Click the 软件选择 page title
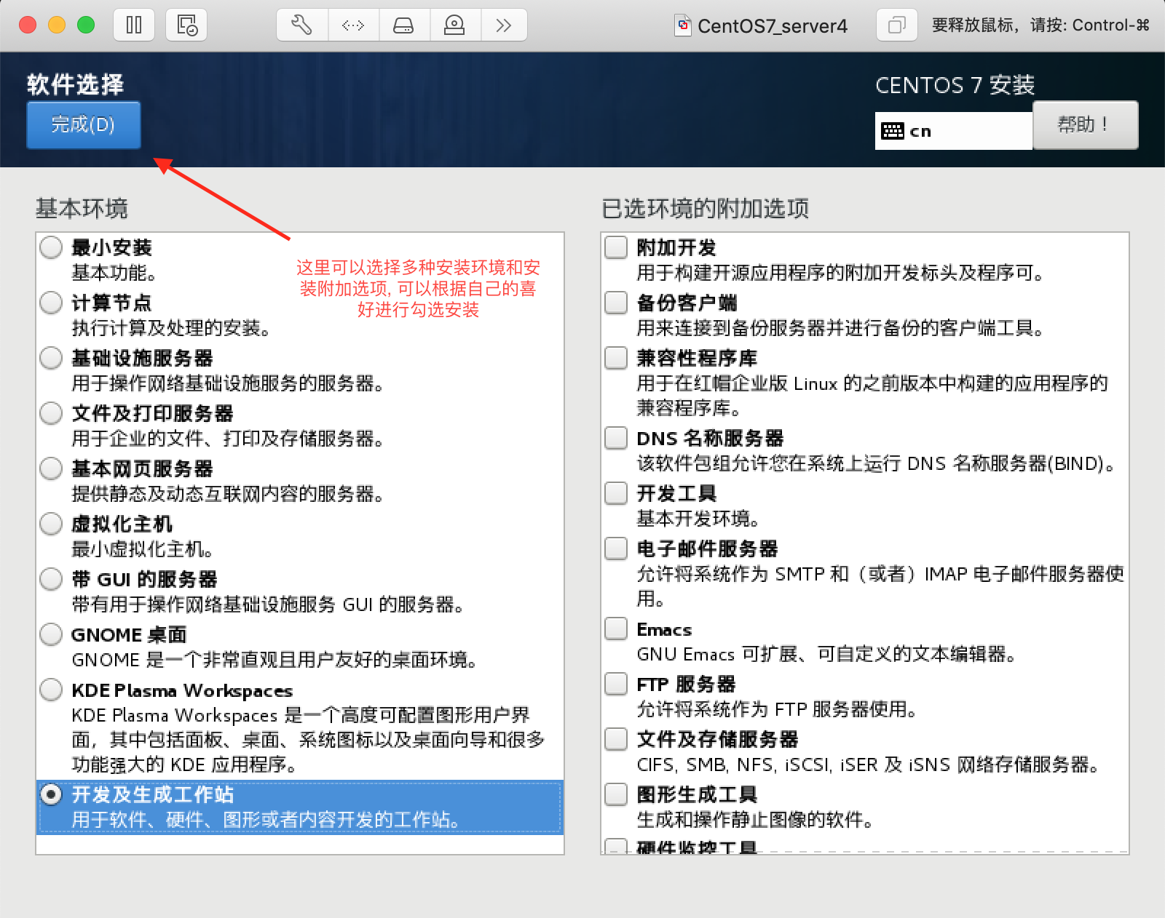 [x=76, y=84]
